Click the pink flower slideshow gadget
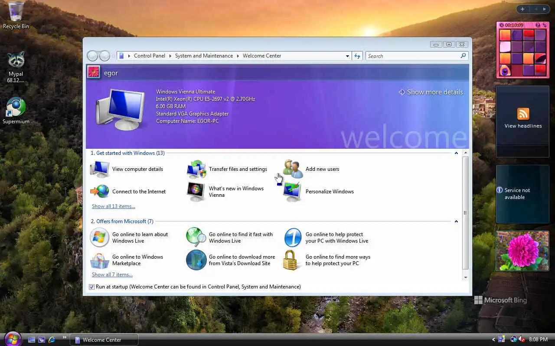This screenshot has height=346, width=555. pyautogui.click(x=522, y=251)
